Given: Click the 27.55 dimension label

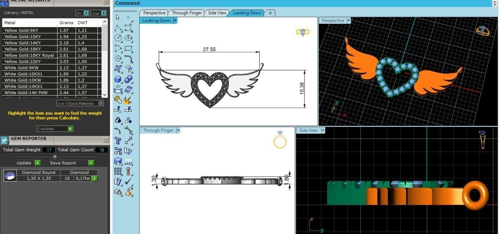Looking at the screenshot, I should tap(209, 49).
